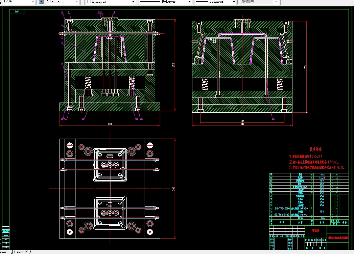Image resolution: width=354 pixels, height=254 pixels.
Task: Expand the linetype ByLayer dropdown
Action: click(x=189, y=2)
